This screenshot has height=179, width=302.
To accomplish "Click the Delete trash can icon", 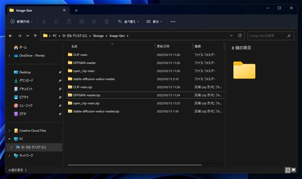I will pos(107,22).
